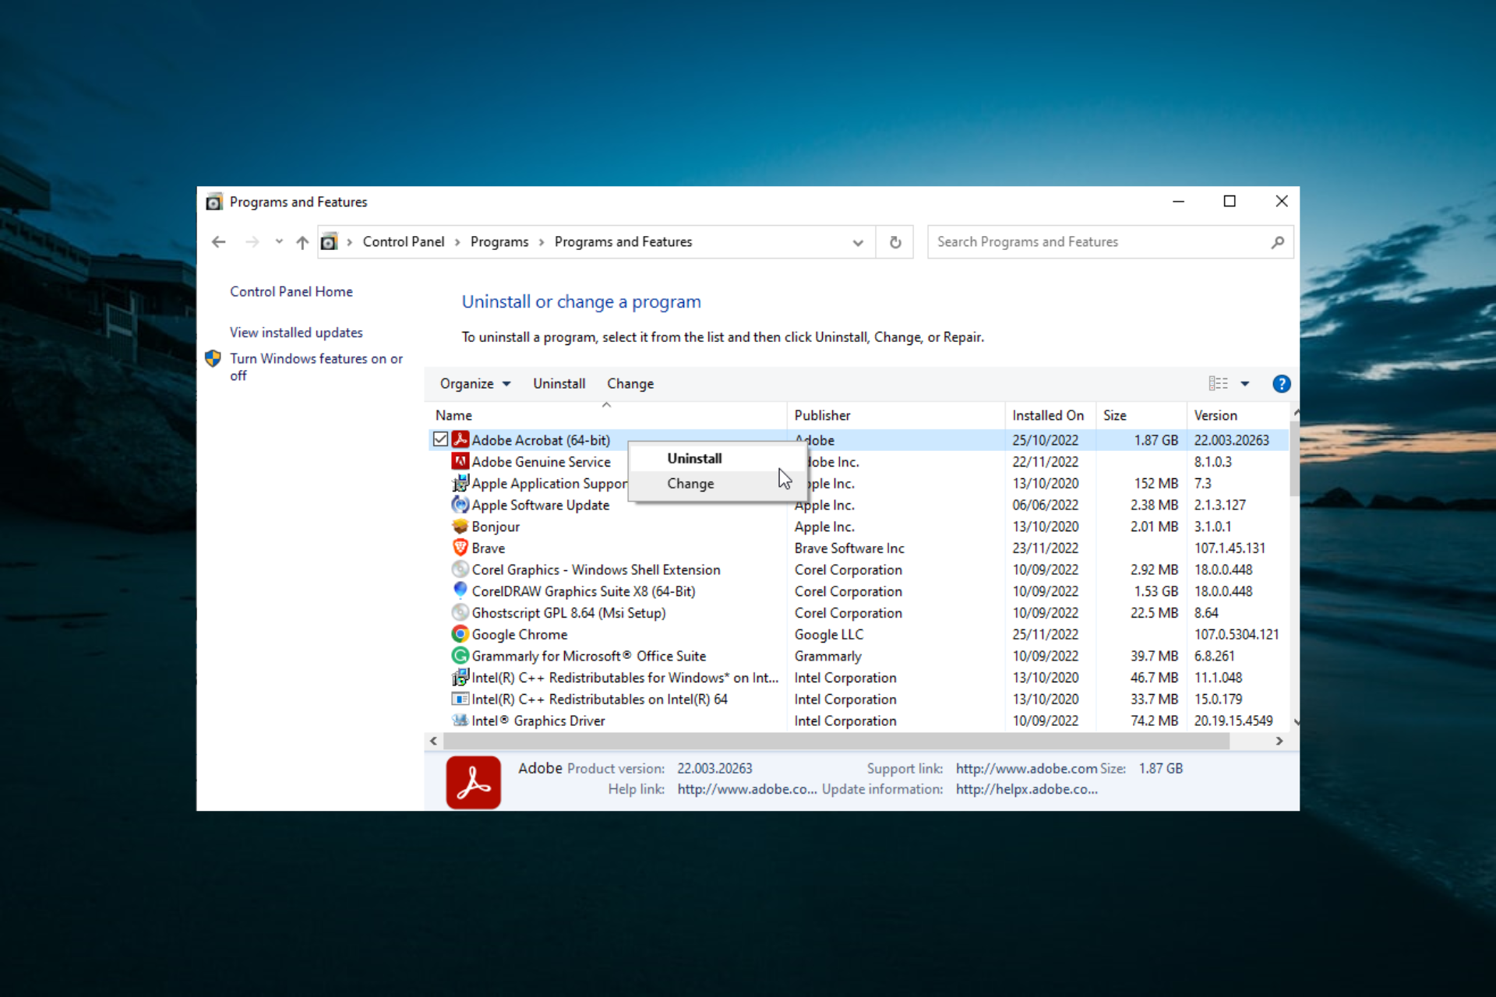Open the Control Panel Home link
The height and width of the screenshot is (997, 1496).
pyautogui.click(x=291, y=291)
